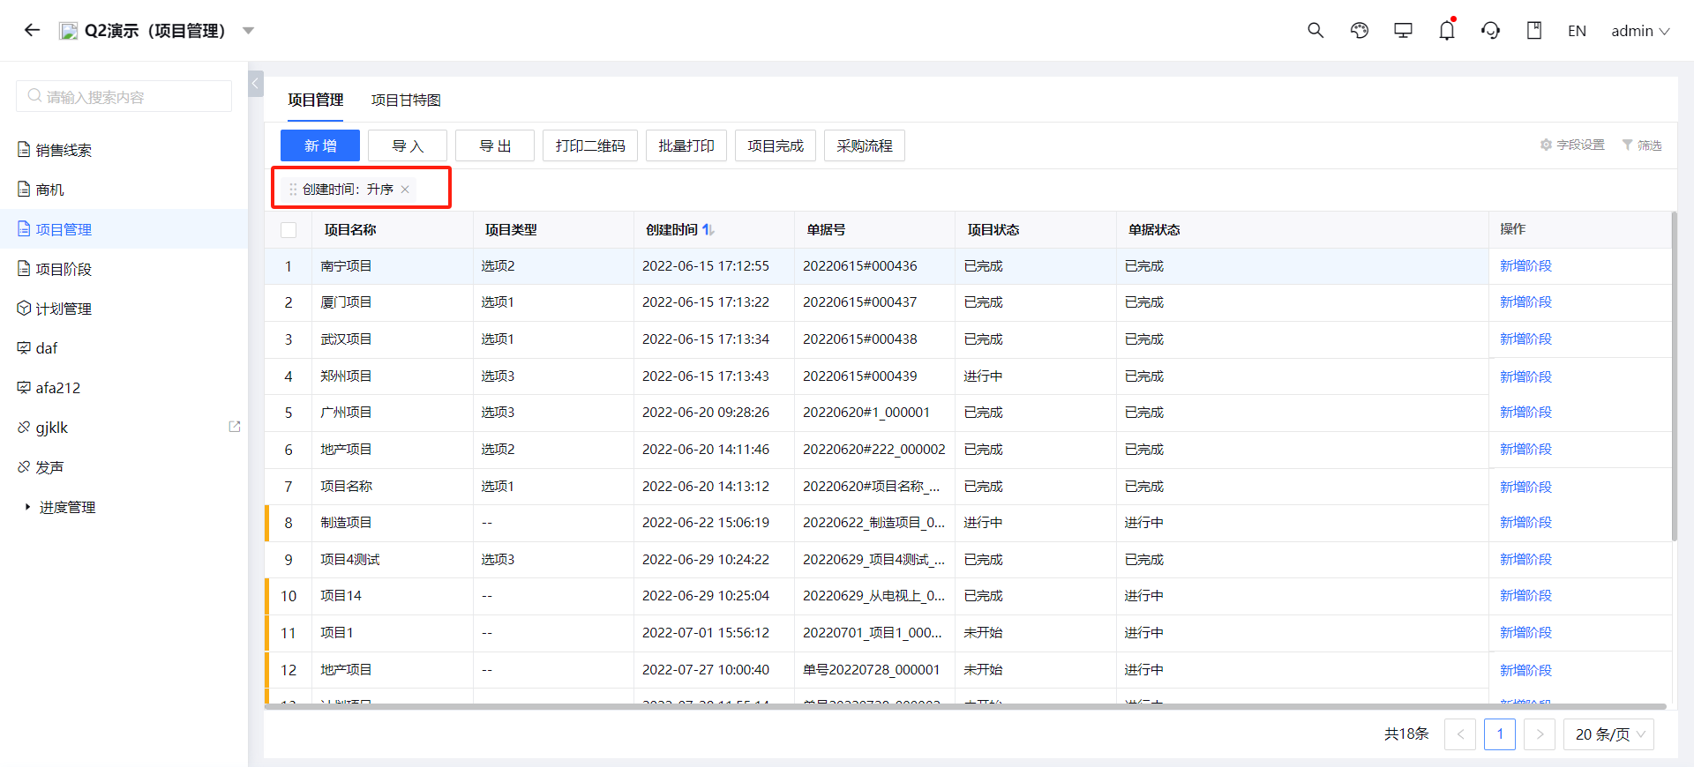Click the external-open icon next to gjklk
1694x767 pixels.
coord(235,427)
